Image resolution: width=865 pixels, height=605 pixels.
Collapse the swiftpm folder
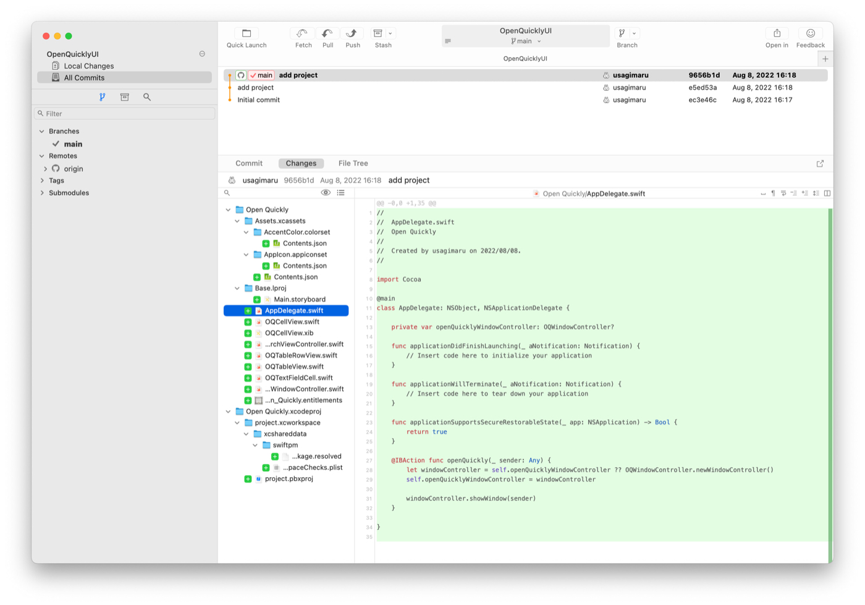(x=255, y=446)
